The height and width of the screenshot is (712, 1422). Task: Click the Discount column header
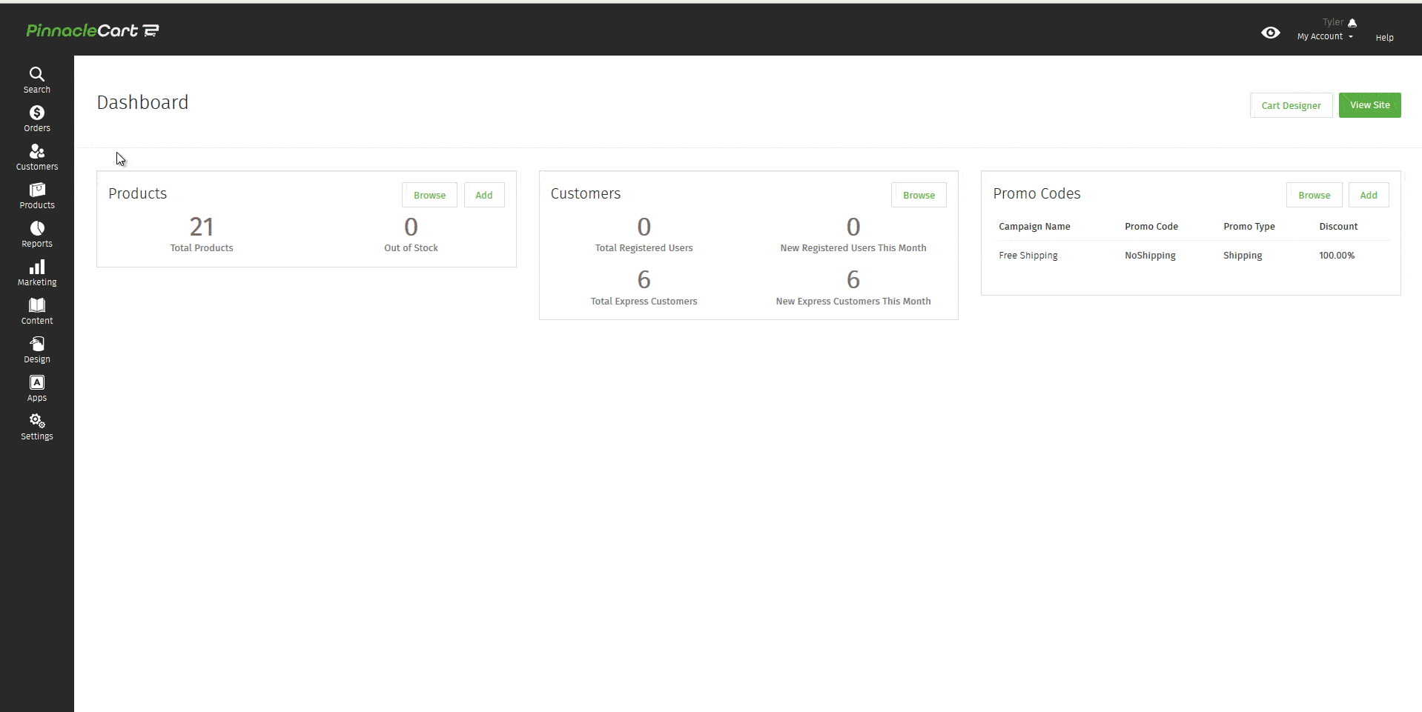[x=1338, y=227]
